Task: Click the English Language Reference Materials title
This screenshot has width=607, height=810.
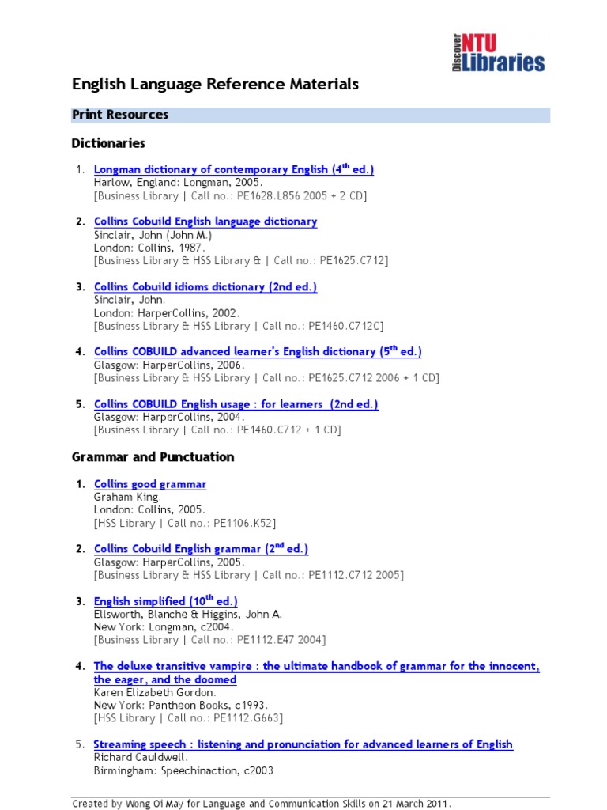Action: [215, 84]
